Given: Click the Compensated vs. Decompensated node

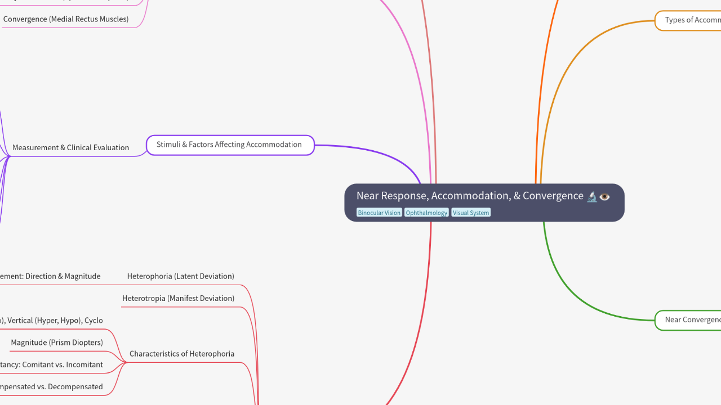Looking at the screenshot, I should pos(51,386).
